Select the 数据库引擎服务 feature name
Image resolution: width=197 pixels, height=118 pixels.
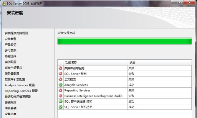[75, 68]
